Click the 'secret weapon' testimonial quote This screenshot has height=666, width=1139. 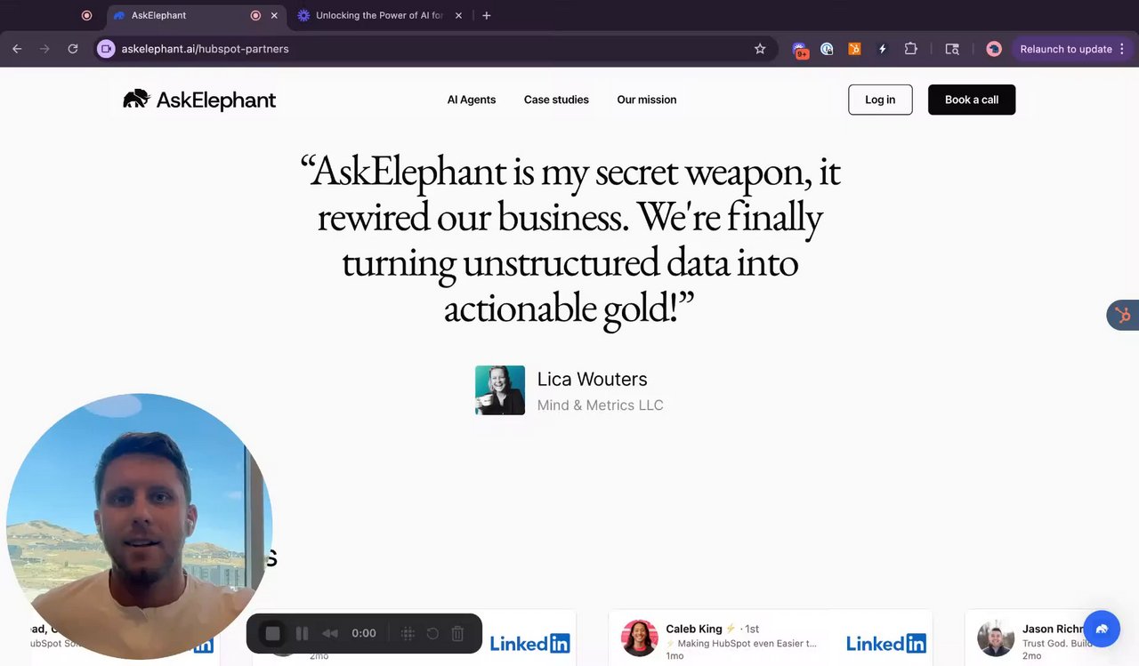tap(570, 239)
